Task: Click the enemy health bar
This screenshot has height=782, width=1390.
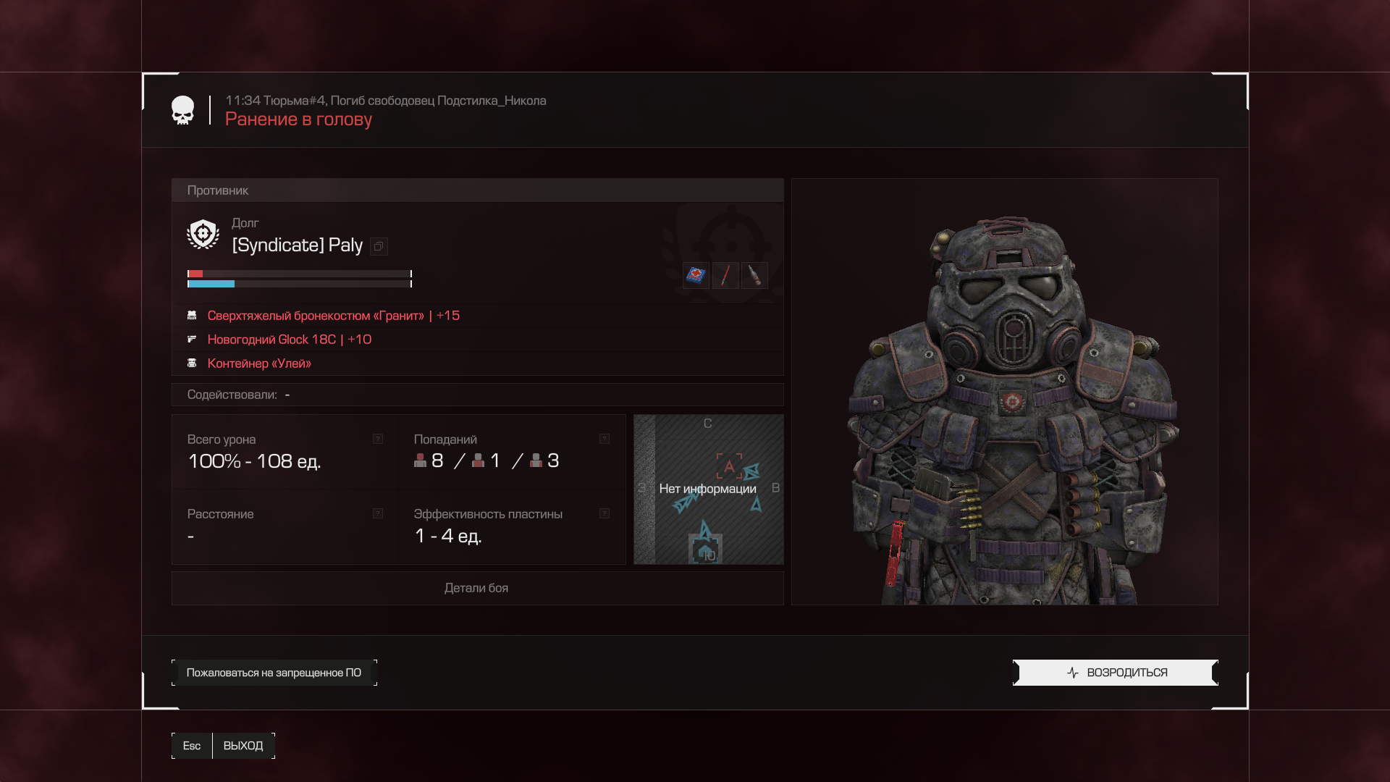Action: 300,274
